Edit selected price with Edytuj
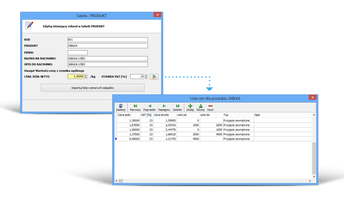 pos(200,107)
